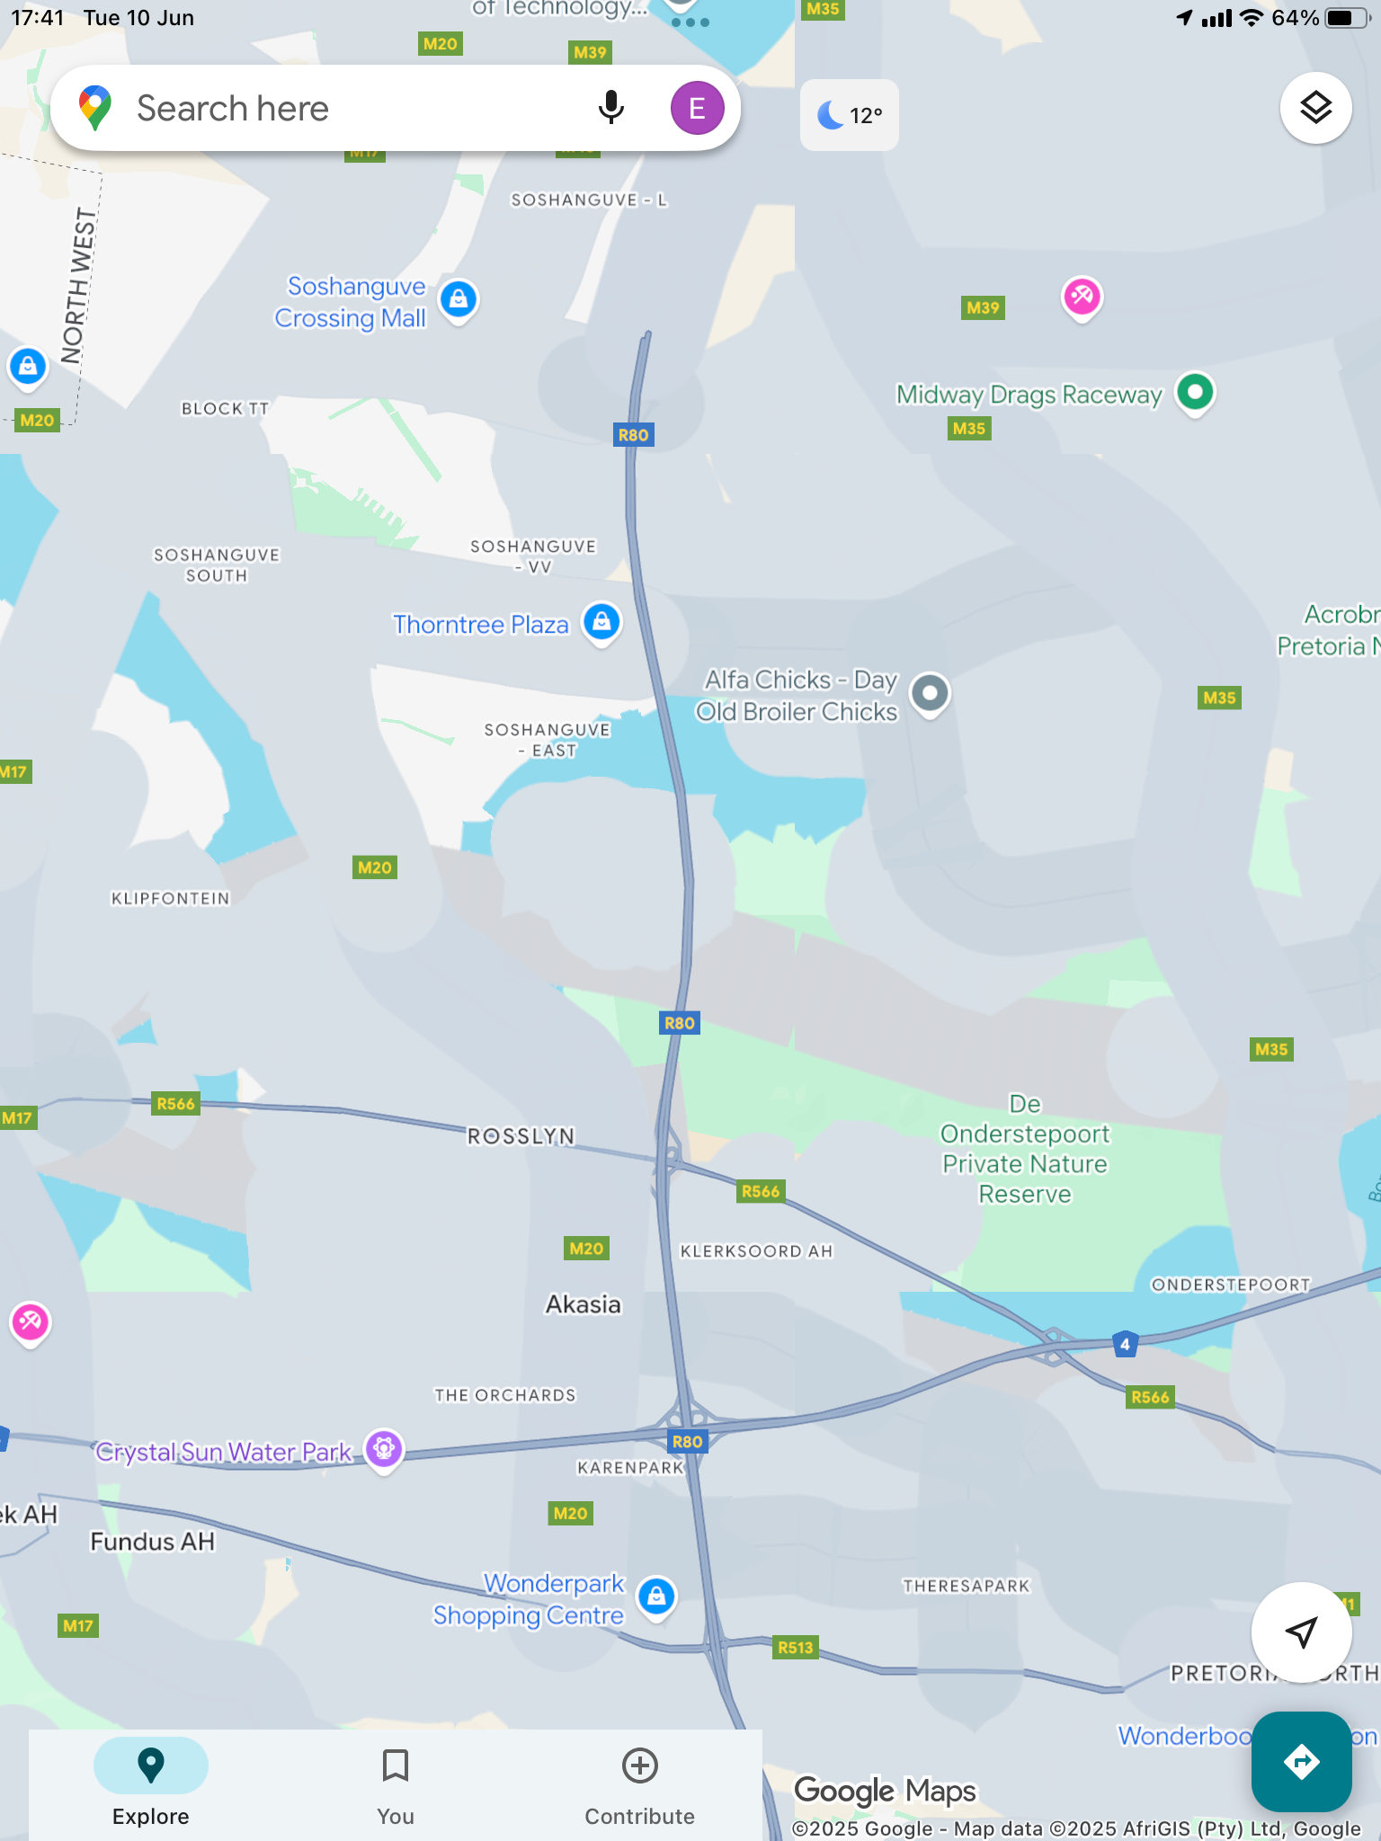The height and width of the screenshot is (1841, 1381).
Task: Tap Wonderpark Shopping Centre pin
Action: pyautogui.click(x=656, y=1598)
